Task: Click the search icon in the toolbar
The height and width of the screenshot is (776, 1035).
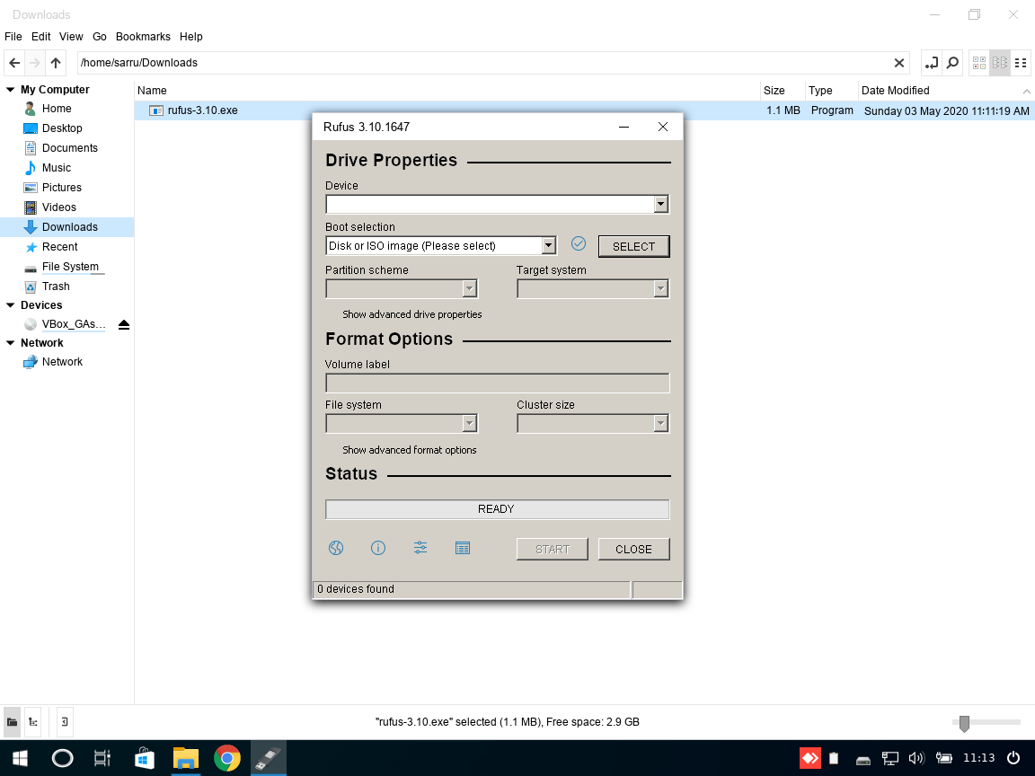Action: point(951,63)
